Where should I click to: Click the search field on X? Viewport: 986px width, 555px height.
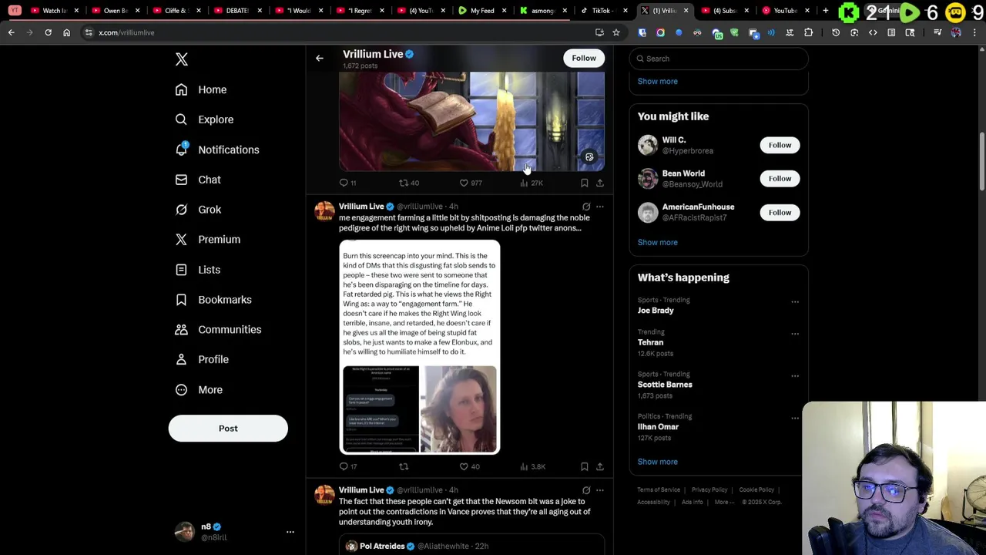point(719,59)
